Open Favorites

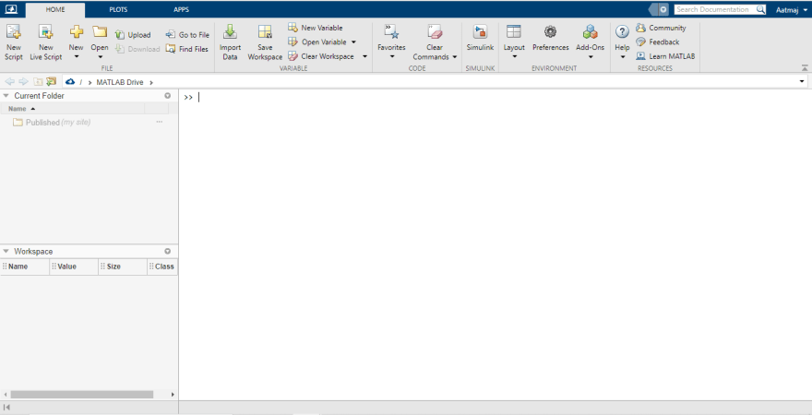[x=391, y=37]
